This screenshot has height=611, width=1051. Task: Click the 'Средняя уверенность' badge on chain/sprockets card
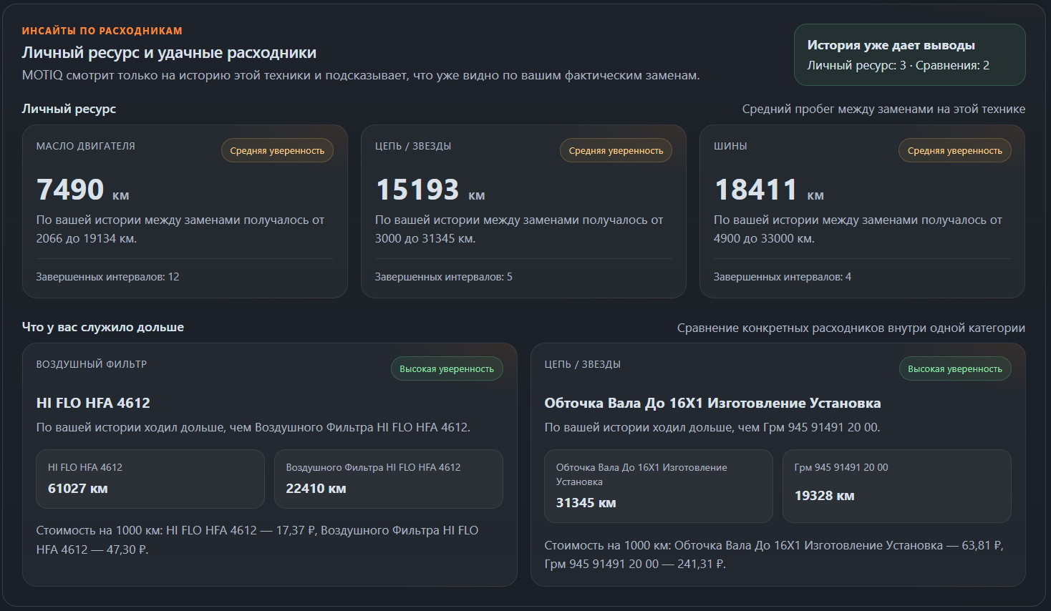[x=616, y=150]
